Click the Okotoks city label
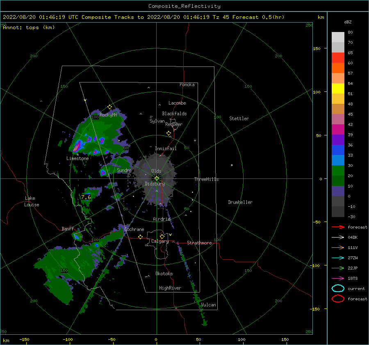The height and width of the screenshot is (345, 369). tap(164, 274)
